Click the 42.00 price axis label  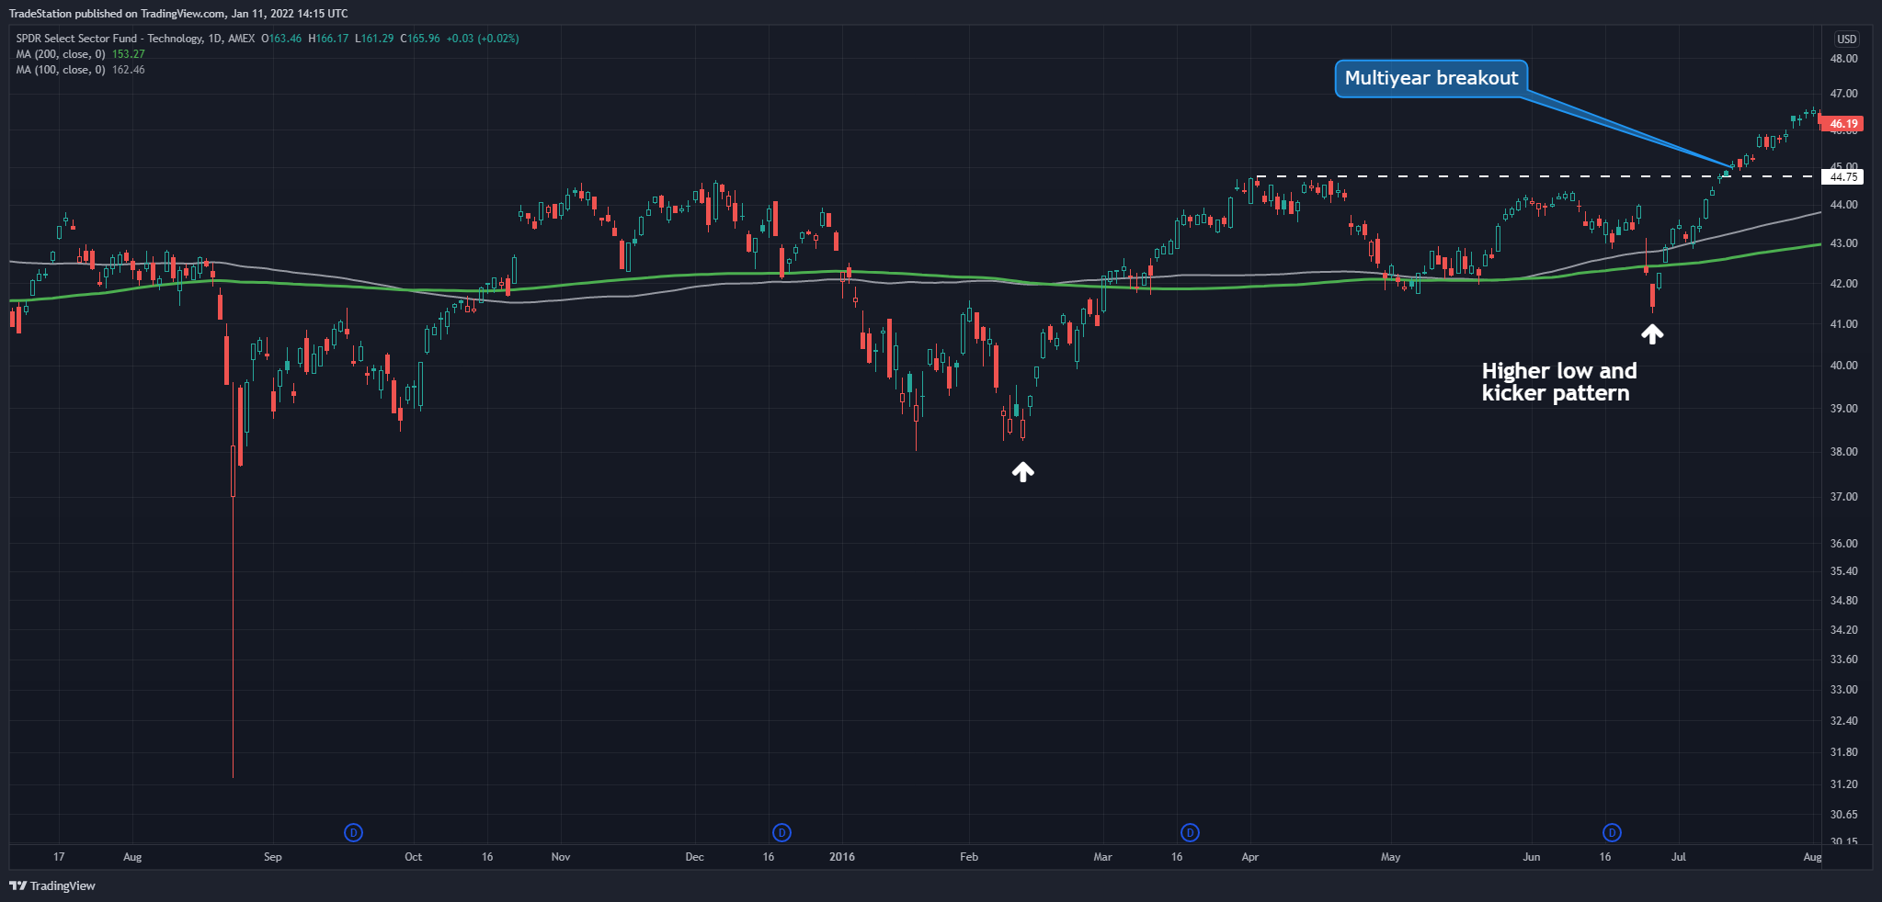pos(1843,284)
